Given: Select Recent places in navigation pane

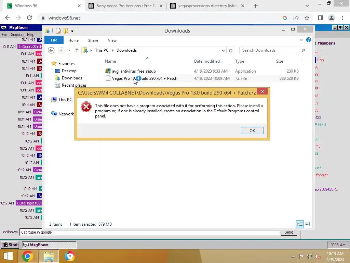Looking at the screenshot, I should (74, 85).
